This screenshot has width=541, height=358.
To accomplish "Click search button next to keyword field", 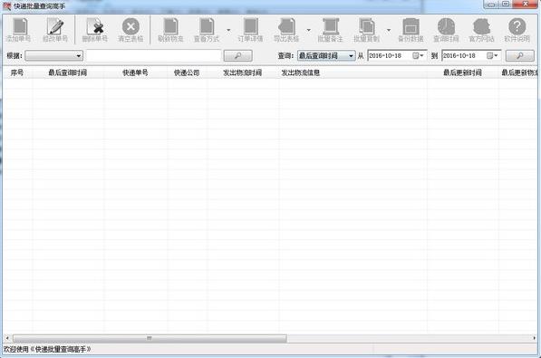I will coord(237,55).
